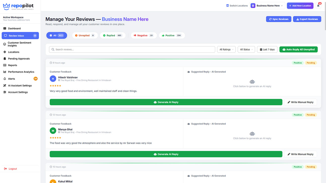This screenshot has width=326, height=183.
Task: Click the reviewer name Kakul Mittal
Action: (65, 181)
